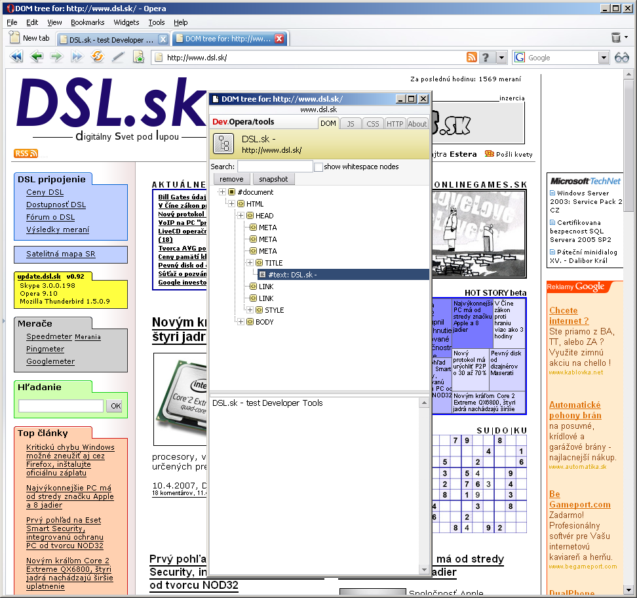Open the Tools menu
This screenshot has width=637, height=598.
157,22
